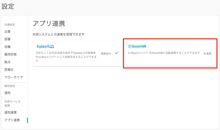
Task: Click the Talentio card description text
Action: pyautogui.click(x=66, y=57)
